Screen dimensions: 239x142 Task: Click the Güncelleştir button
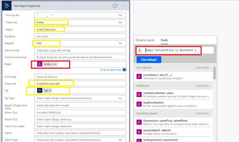149,60
